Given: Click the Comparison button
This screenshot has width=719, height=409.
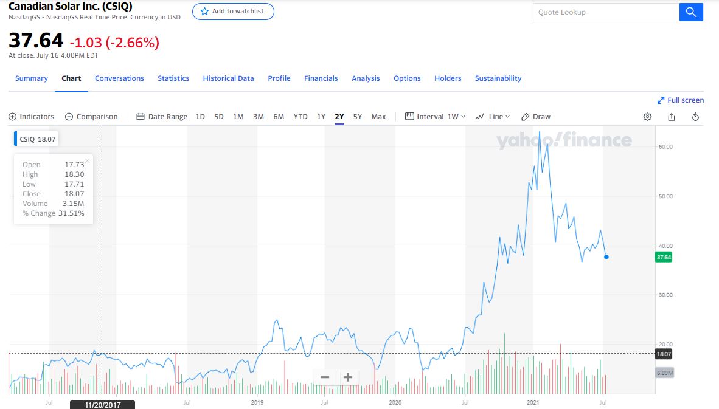Looking at the screenshot, I should tap(91, 117).
